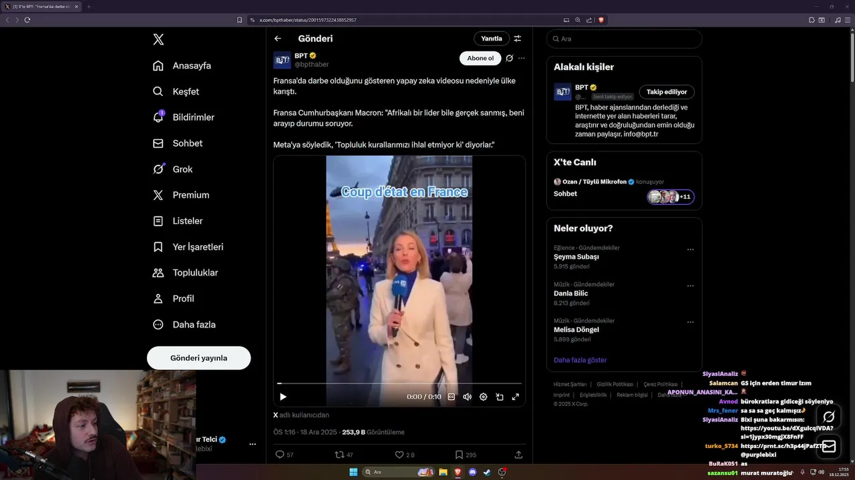
Task: Open the Gizlilik Politikası footer link
Action: [615, 384]
